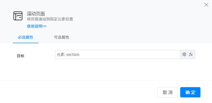Cancel the scroll page settings
Viewport: 212px width, 103px height.
(x=167, y=92)
